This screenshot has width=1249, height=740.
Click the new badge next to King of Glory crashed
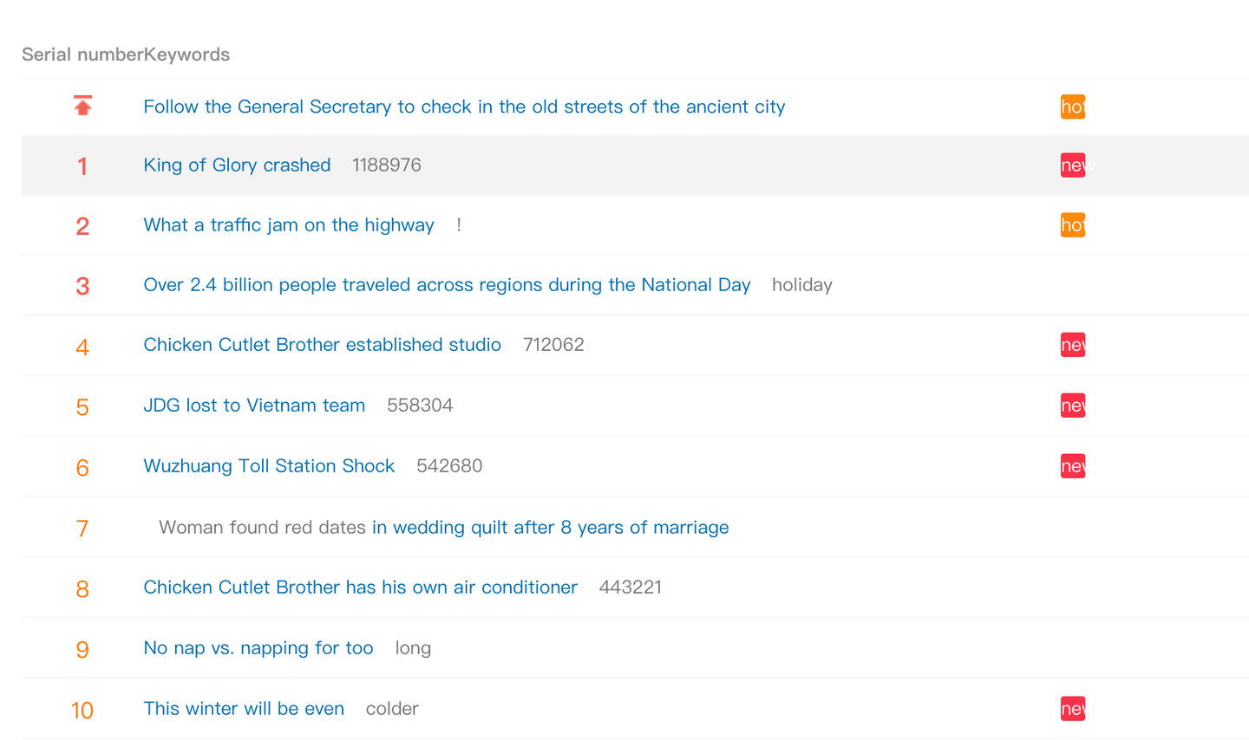[1072, 166]
